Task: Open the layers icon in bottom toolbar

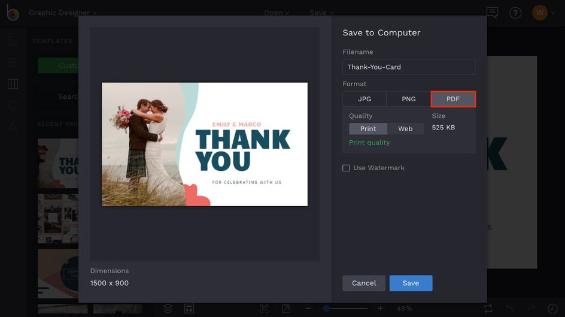Action: (168, 309)
